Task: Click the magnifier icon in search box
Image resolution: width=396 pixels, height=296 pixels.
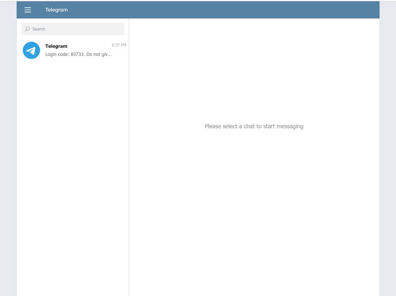Action: (x=28, y=29)
